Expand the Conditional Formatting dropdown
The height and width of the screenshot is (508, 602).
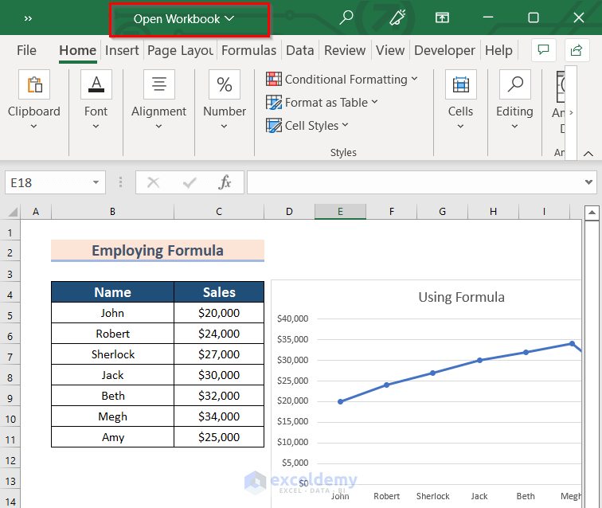click(341, 80)
